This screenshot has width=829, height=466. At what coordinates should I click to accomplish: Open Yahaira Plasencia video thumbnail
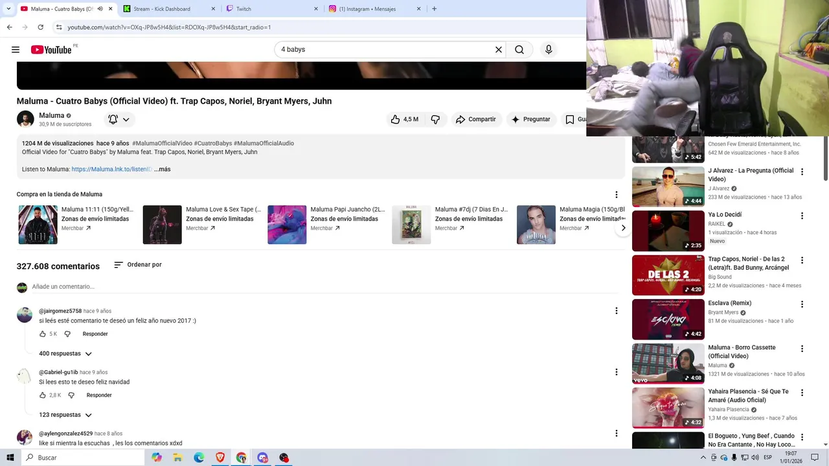(668, 408)
